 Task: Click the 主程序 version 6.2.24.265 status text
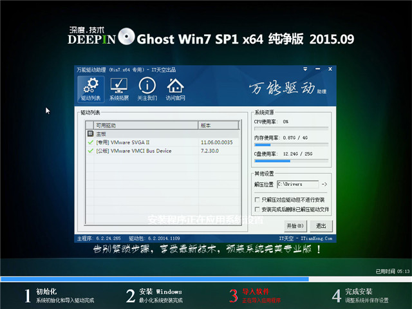98,238
